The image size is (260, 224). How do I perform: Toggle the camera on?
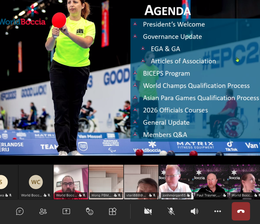(148, 211)
